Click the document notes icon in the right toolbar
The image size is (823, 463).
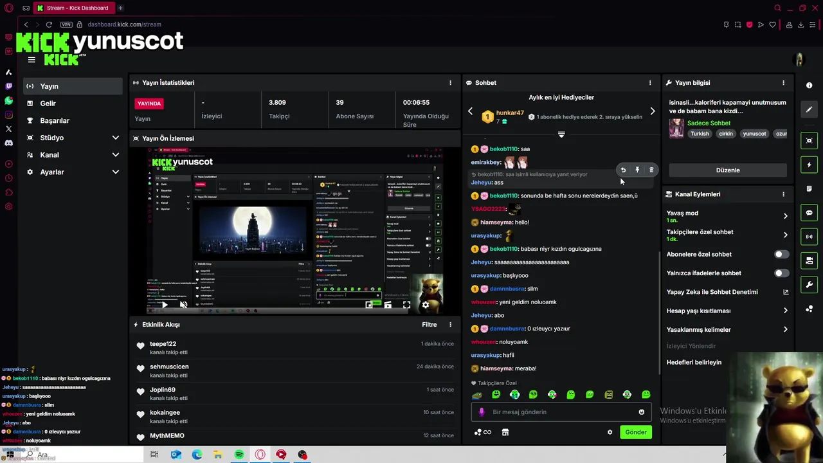[x=809, y=189]
